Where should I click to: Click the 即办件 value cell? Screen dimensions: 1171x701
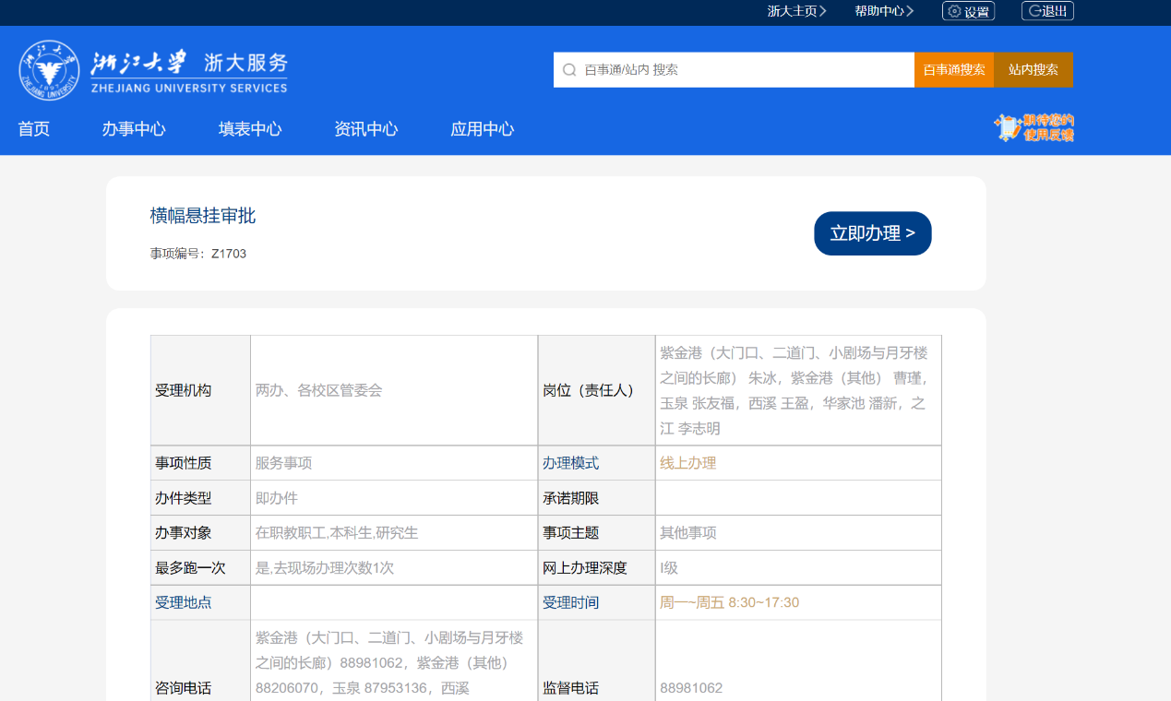(394, 498)
